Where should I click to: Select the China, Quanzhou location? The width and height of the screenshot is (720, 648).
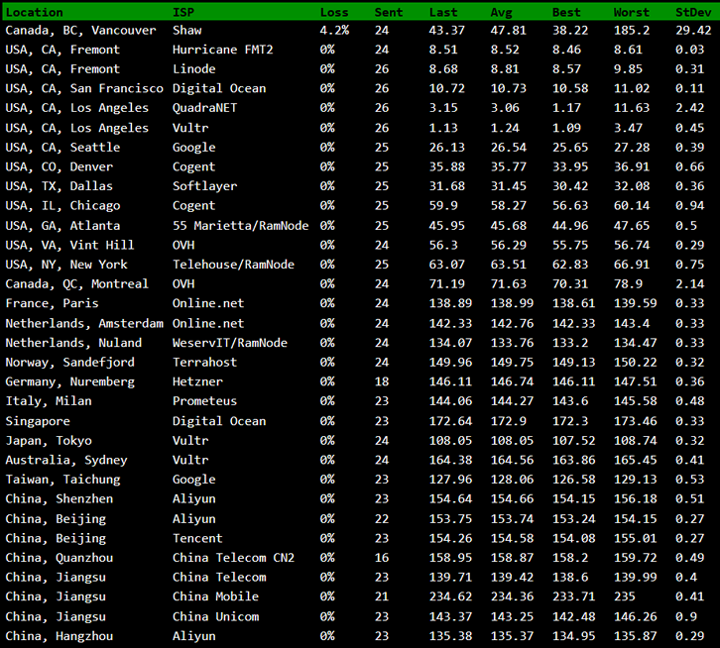(x=60, y=558)
